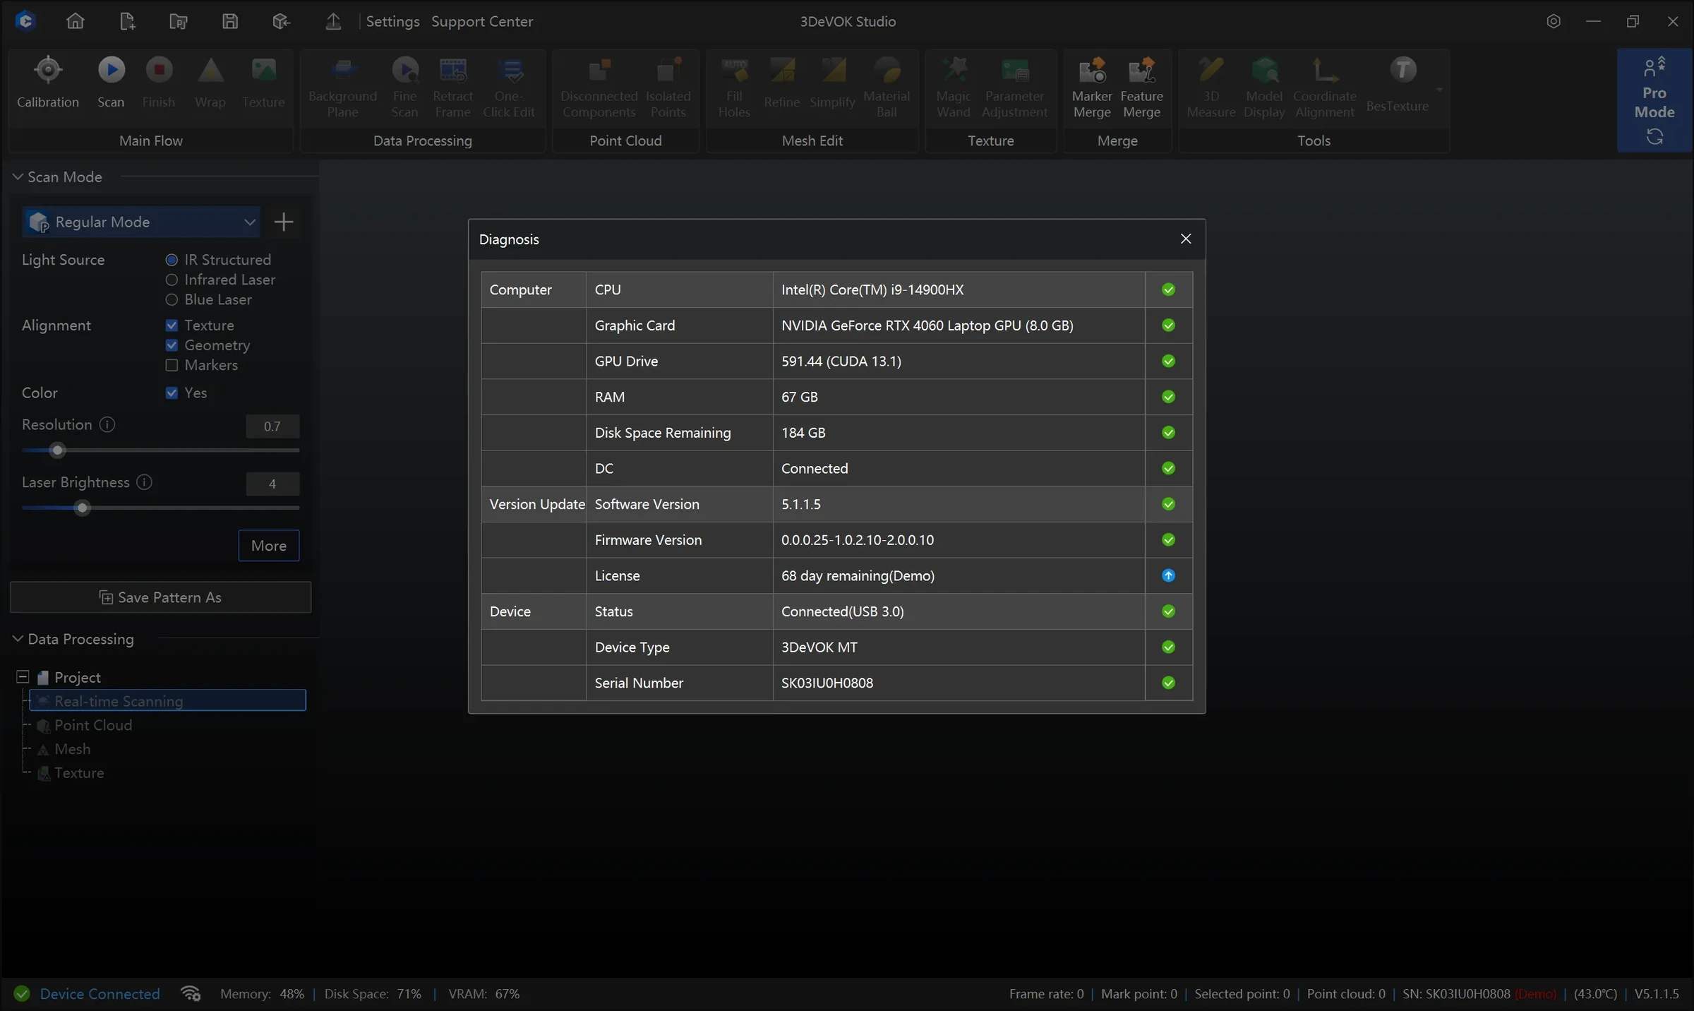Select the Blue Laser light source
Screen dimensions: 1694x1011
(172, 299)
